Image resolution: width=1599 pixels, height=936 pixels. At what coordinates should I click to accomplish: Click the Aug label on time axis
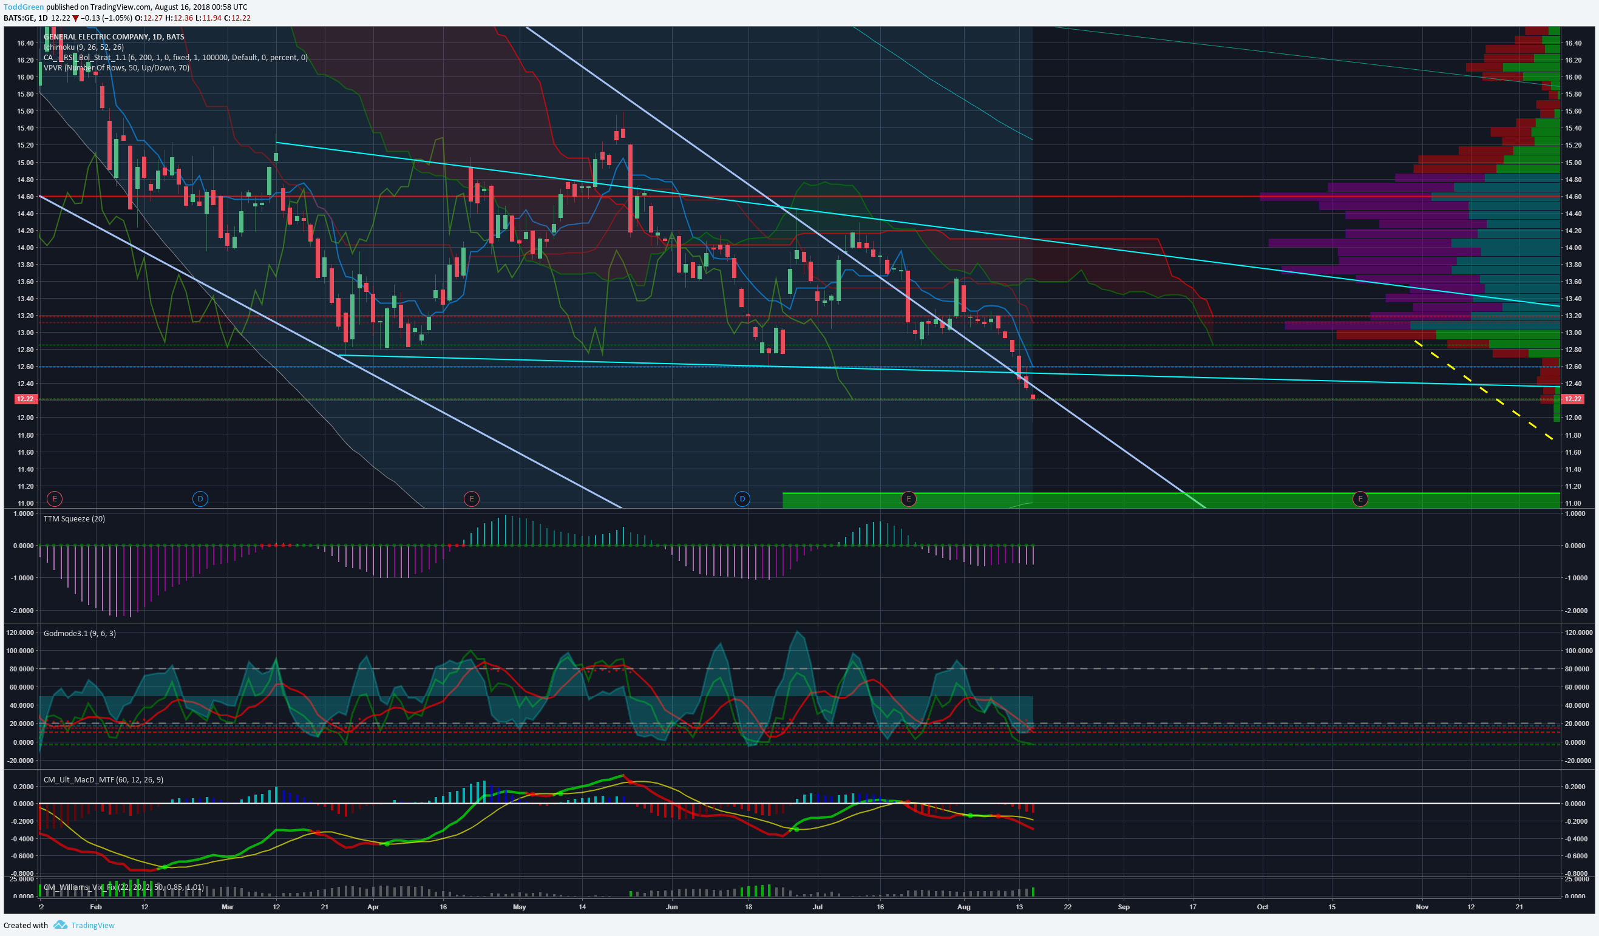[x=964, y=907]
